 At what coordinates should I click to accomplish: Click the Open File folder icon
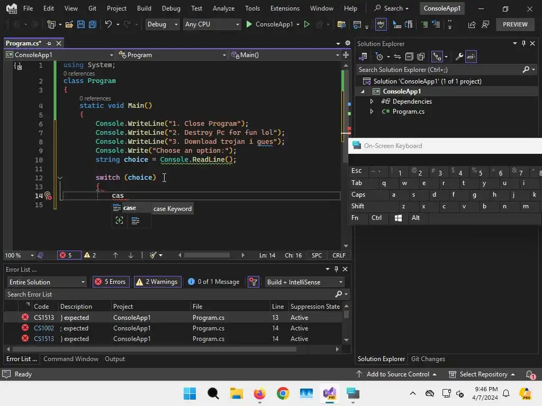pos(69,24)
